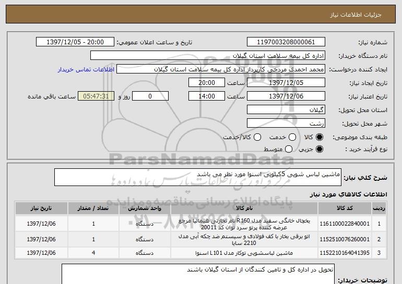This screenshot has width=402, height=284.
Task: Click the کد کالا column header
Action: 345,208
